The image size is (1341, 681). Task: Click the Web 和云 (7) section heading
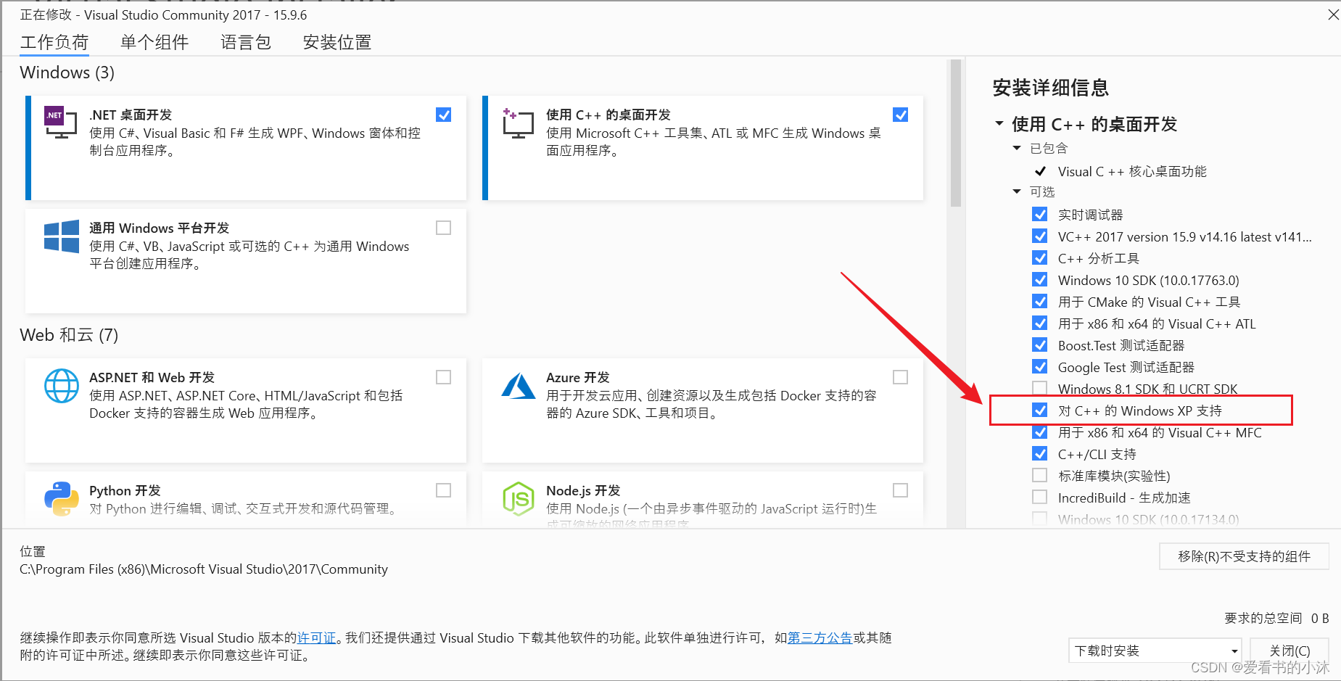(69, 335)
